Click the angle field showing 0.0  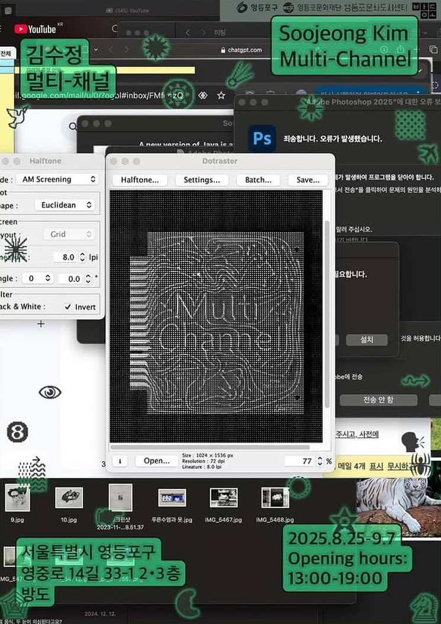tap(71, 279)
